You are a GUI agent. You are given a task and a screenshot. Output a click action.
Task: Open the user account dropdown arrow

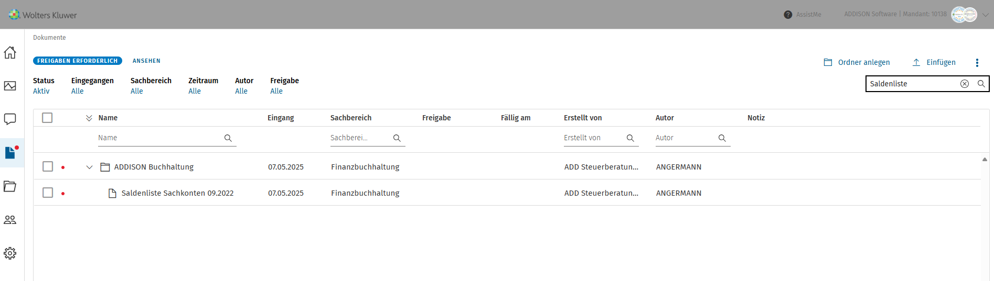986,15
